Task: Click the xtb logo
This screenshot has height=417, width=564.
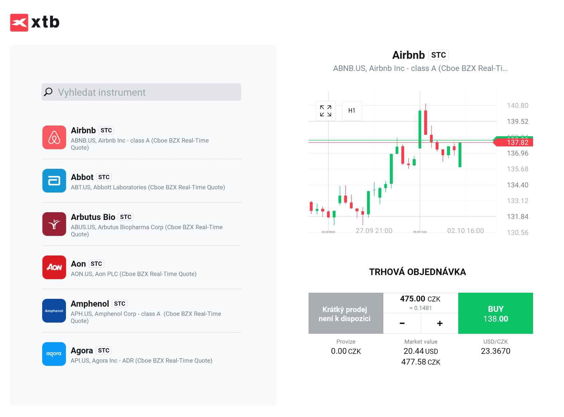Action: 35,22
